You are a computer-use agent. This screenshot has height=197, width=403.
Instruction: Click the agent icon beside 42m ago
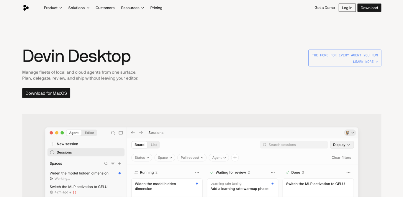(51, 192)
